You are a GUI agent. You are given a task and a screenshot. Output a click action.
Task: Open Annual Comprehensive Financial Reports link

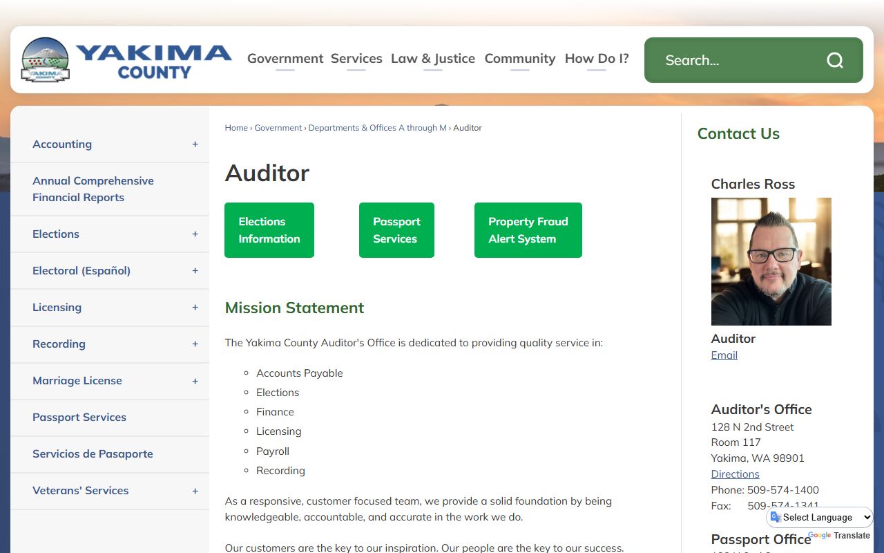pyautogui.click(x=93, y=189)
